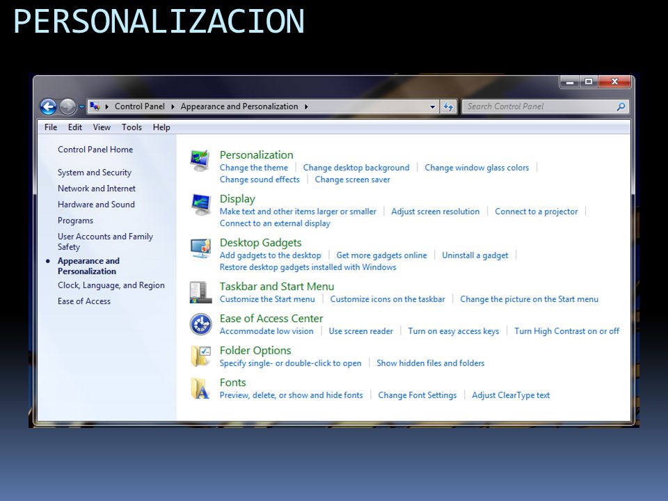Open the Folder Options heading
This screenshot has height=501, width=668.
click(x=255, y=350)
